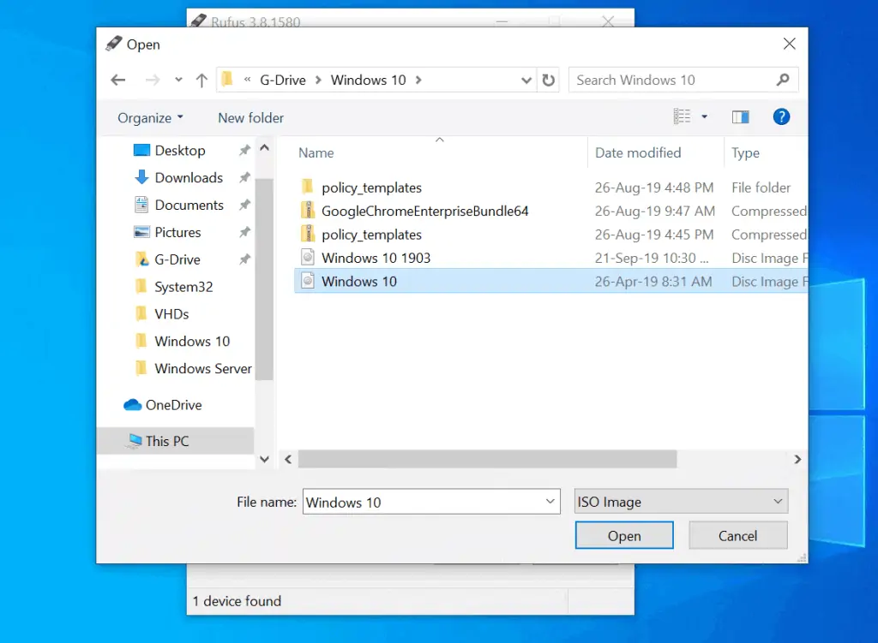
Task: Select This PC in navigation pane
Action: click(x=167, y=441)
